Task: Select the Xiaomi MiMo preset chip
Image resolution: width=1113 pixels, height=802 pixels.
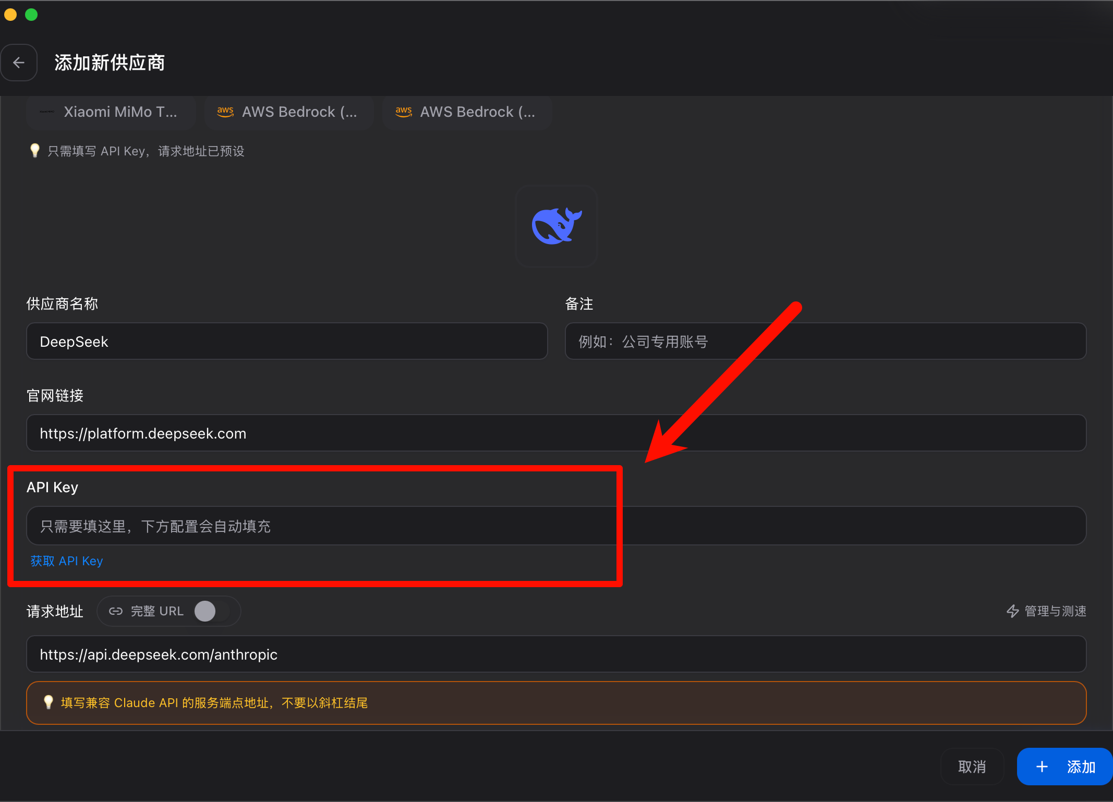Action: pos(111,112)
